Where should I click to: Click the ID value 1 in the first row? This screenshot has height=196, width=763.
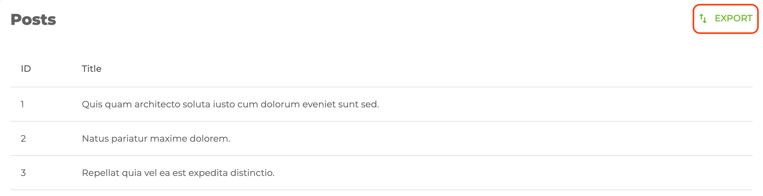click(x=23, y=104)
